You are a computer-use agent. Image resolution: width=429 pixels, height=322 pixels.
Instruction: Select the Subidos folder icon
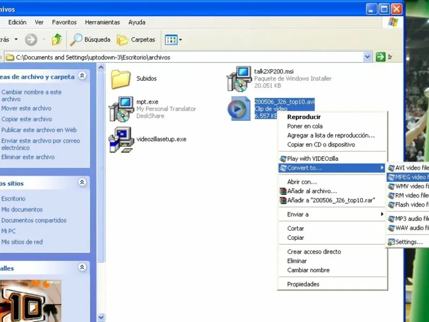(120, 79)
